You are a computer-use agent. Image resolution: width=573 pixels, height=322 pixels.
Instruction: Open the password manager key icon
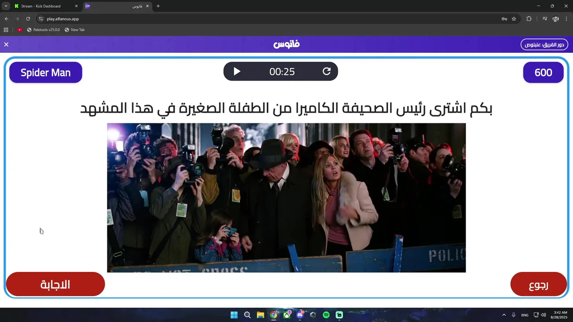click(x=504, y=19)
